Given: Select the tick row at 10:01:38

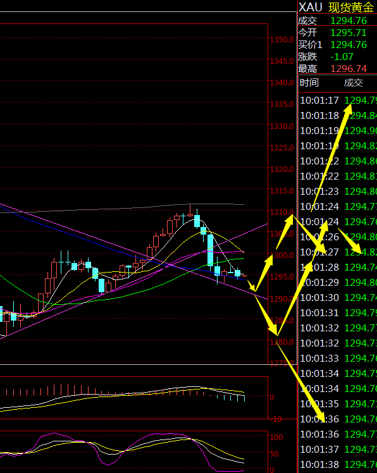Looking at the screenshot, I should pyautogui.click(x=338, y=464).
